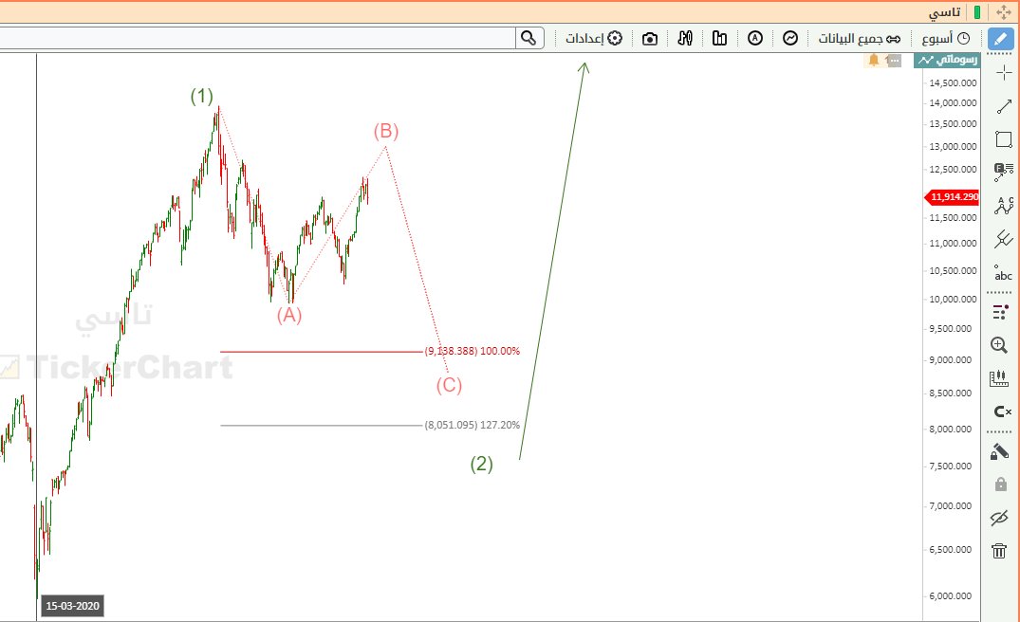Viewport: 1020px width, 622px height.
Task: Open the chart type bars icon
Action: (719, 38)
